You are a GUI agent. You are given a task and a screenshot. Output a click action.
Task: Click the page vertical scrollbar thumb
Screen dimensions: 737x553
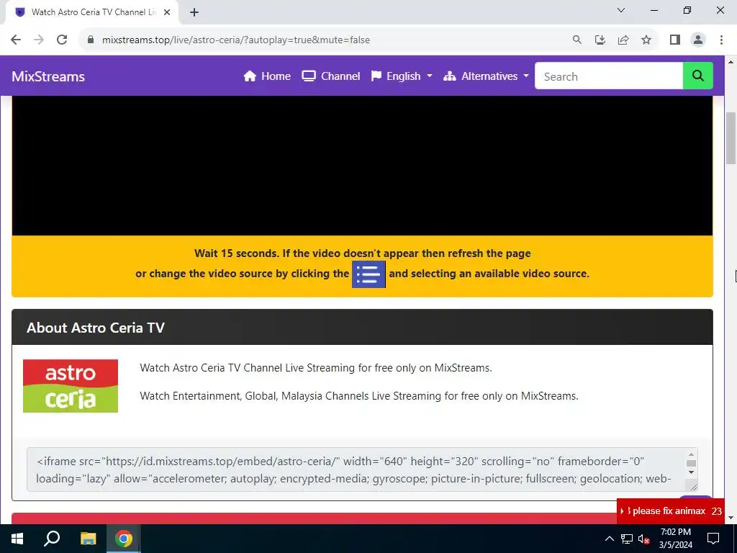[x=731, y=139]
